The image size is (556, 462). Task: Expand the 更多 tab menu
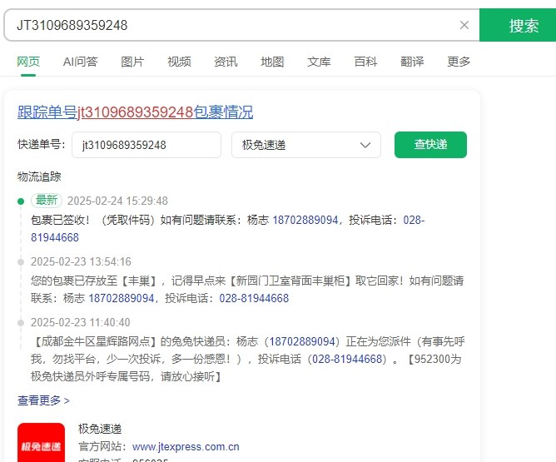tap(459, 62)
